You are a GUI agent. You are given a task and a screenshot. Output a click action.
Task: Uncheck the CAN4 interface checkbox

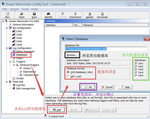136,72
